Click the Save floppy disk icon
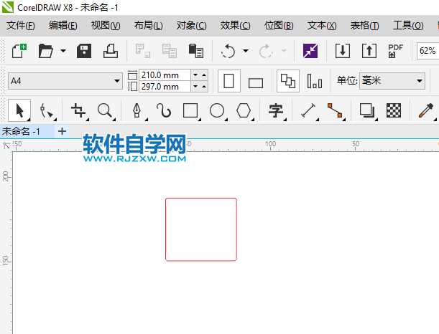Viewport: 439px width, 334px height. click(x=84, y=51)
